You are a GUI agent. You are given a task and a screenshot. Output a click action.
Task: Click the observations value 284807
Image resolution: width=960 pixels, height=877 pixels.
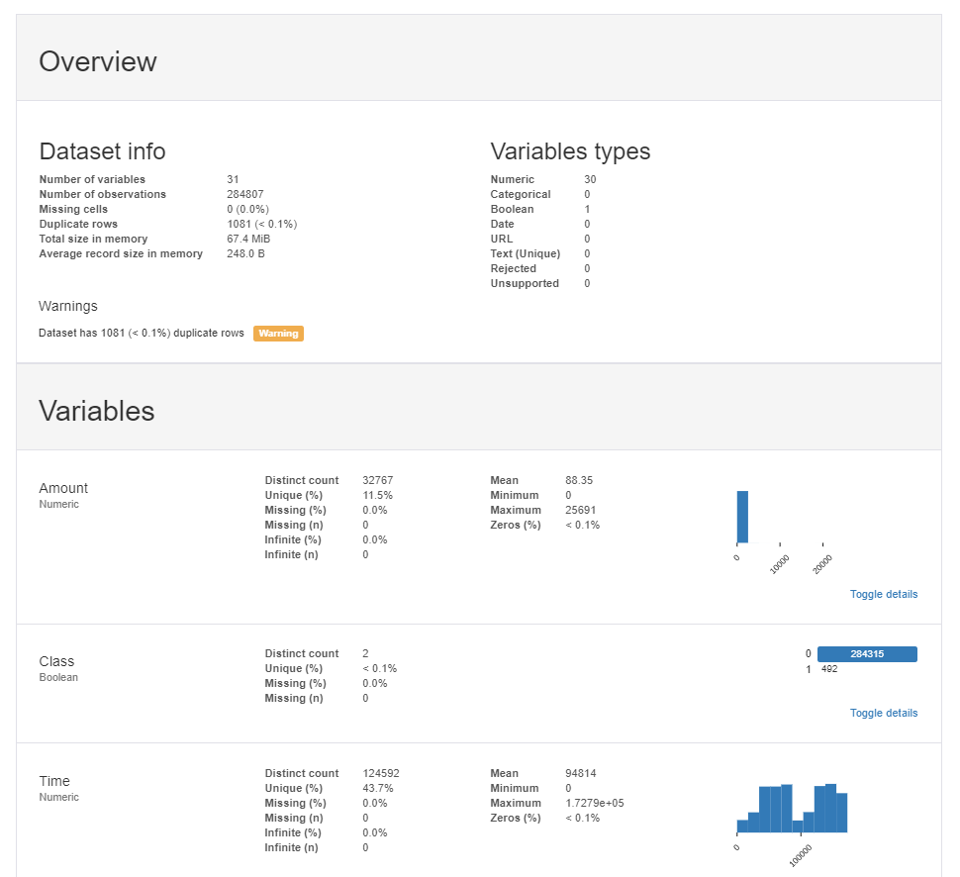click(x=244, y=194)
